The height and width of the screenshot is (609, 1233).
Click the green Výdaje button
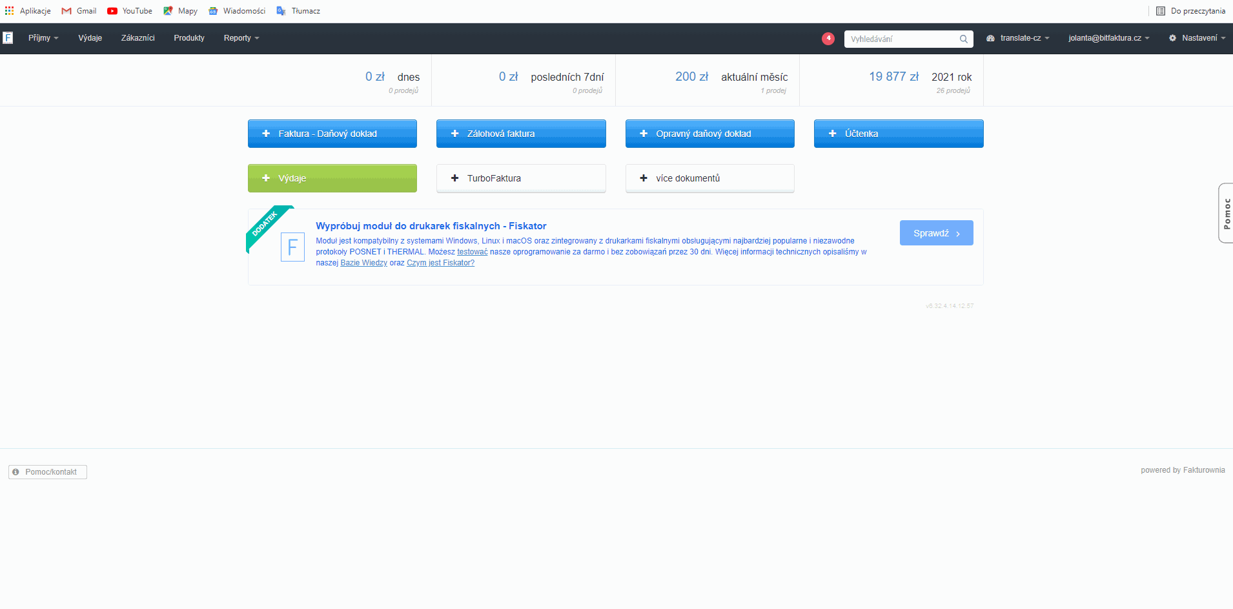(x=332, y=178)
